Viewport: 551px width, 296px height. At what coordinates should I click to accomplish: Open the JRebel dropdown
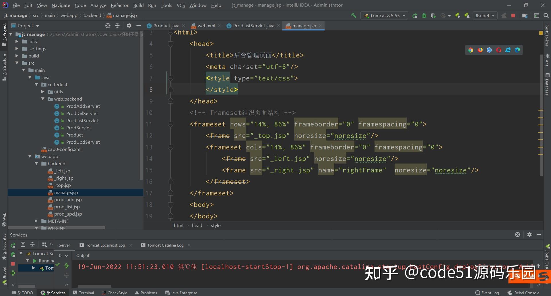tap(485, 16)
